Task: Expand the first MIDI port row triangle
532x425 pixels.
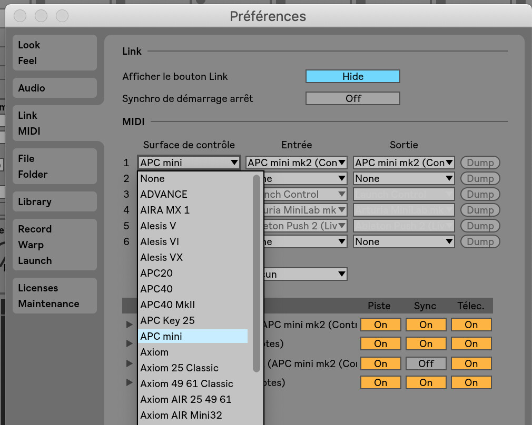Action: (129, 325)
